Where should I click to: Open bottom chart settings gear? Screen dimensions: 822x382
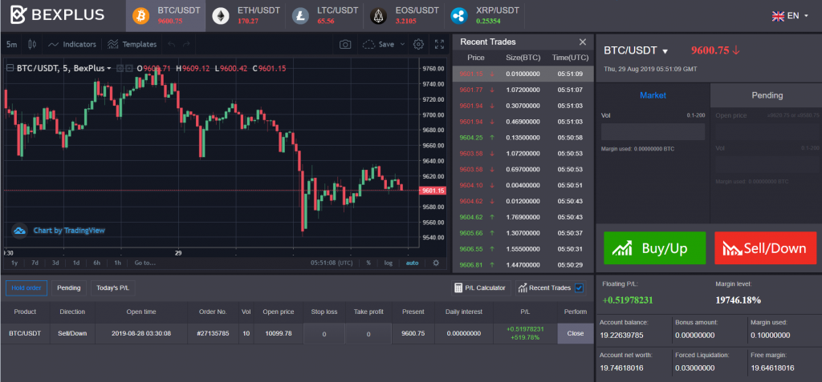click(x=436, y=263)
